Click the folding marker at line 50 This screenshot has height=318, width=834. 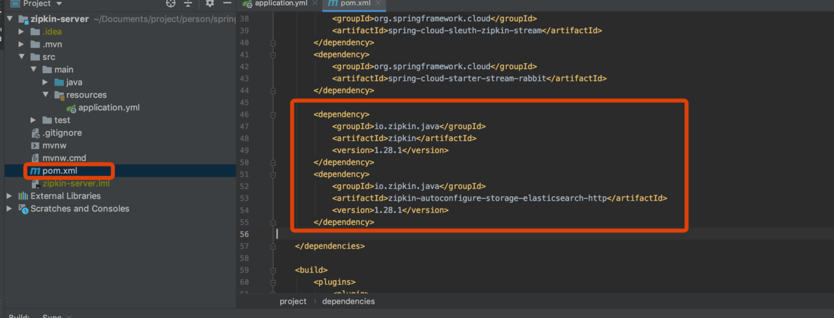click(274, 162)
